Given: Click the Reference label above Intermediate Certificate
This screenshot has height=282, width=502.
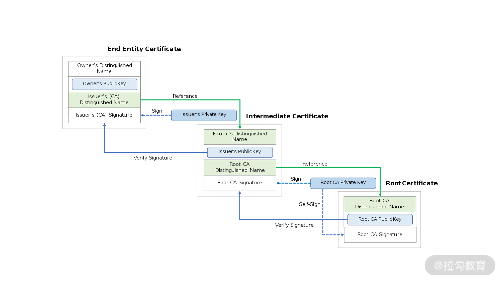Looking at the screenshot, I should [x=185, y=96].
